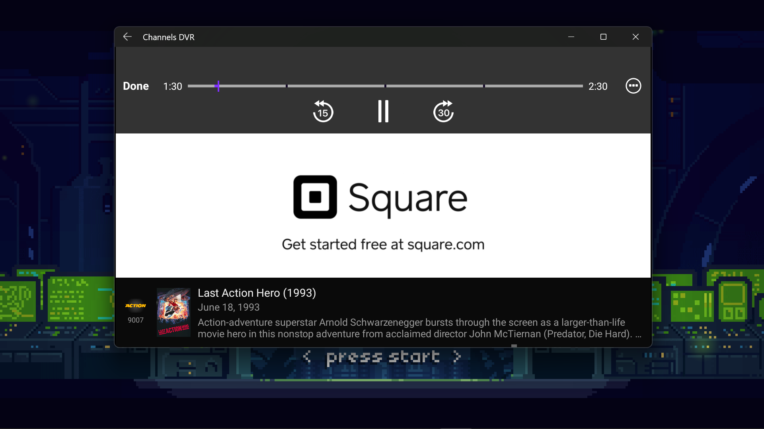
Task: Pause the video playback
Action: 383,112
